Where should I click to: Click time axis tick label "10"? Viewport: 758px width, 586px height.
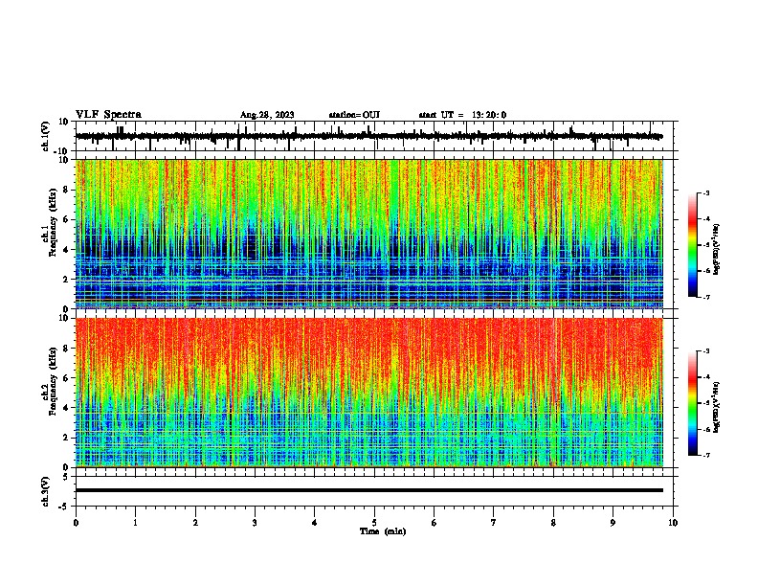click(x=673, y=523)
